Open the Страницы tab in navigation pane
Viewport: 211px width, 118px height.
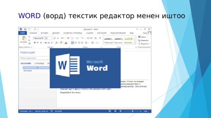pyautogui.click(x=39, y=63)
